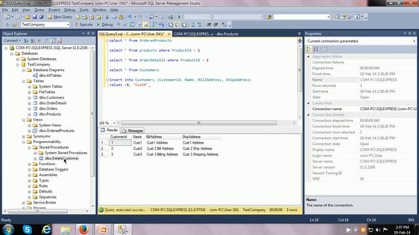Click the New Query button

click(x=60, y=17)
